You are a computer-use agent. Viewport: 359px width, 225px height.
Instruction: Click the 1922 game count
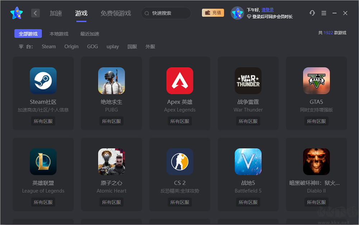point(328,33)
